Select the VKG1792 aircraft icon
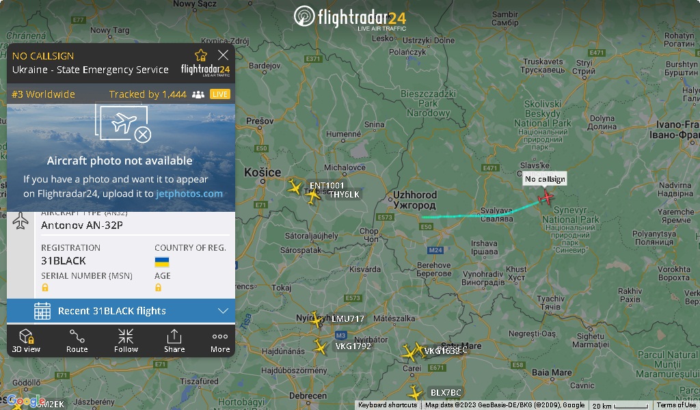 coord(320,346)
